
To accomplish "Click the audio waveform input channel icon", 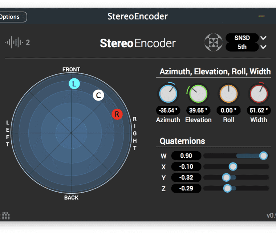I will [x=14, y=42].
